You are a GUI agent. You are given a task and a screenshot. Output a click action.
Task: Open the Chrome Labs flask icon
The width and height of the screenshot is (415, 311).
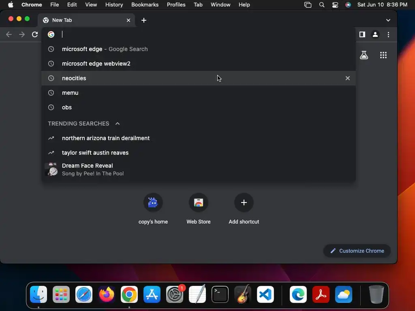pos(364,55)
